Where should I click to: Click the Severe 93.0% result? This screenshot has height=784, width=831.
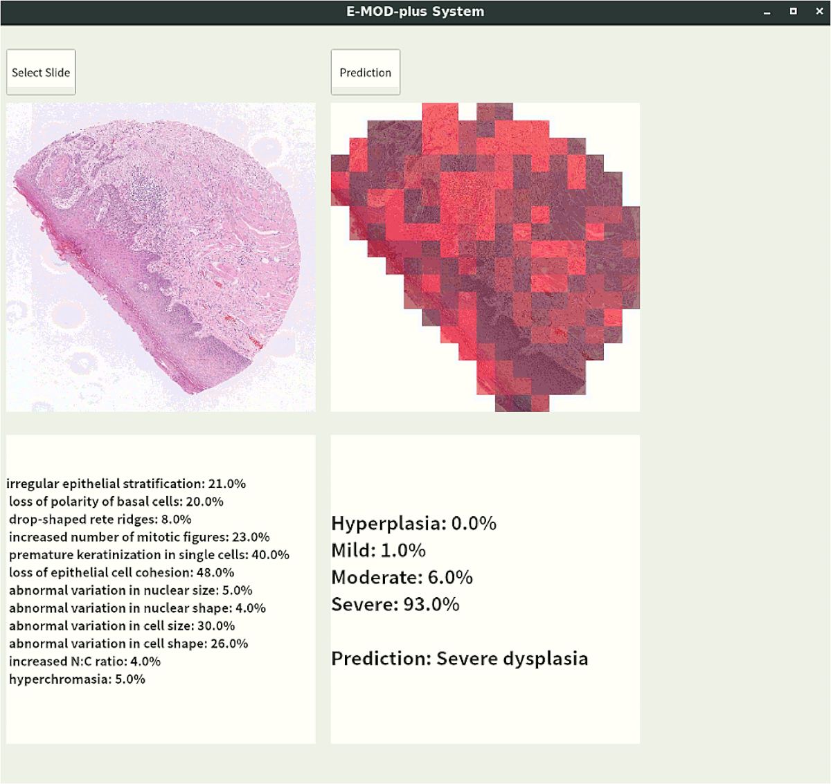point(395,604)
